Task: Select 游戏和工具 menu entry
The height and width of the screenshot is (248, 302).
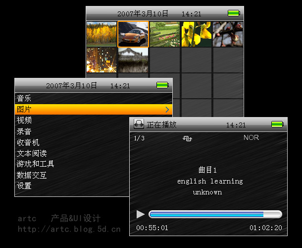Action: (72, 164)
